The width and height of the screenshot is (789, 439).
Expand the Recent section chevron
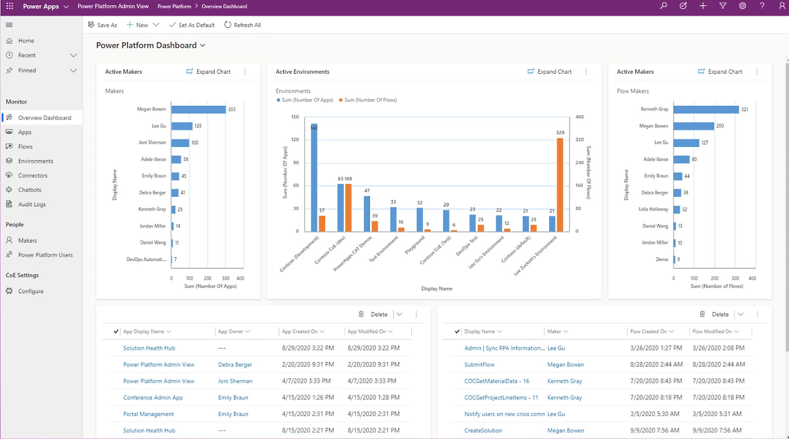click(73, 55)
